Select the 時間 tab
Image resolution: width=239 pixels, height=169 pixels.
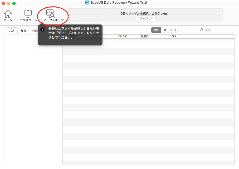35,31
